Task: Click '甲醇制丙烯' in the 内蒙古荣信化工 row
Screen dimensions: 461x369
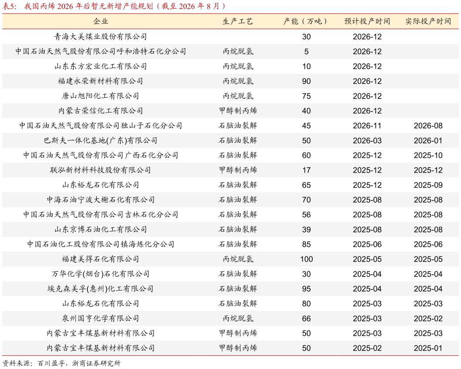Action: tap(238, 111)
